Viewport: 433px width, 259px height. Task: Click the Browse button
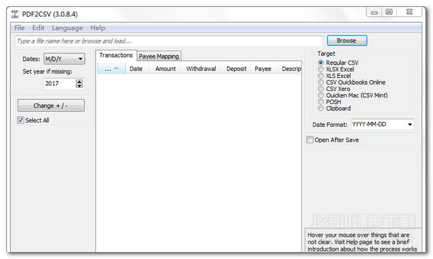[x=347, y=40]
